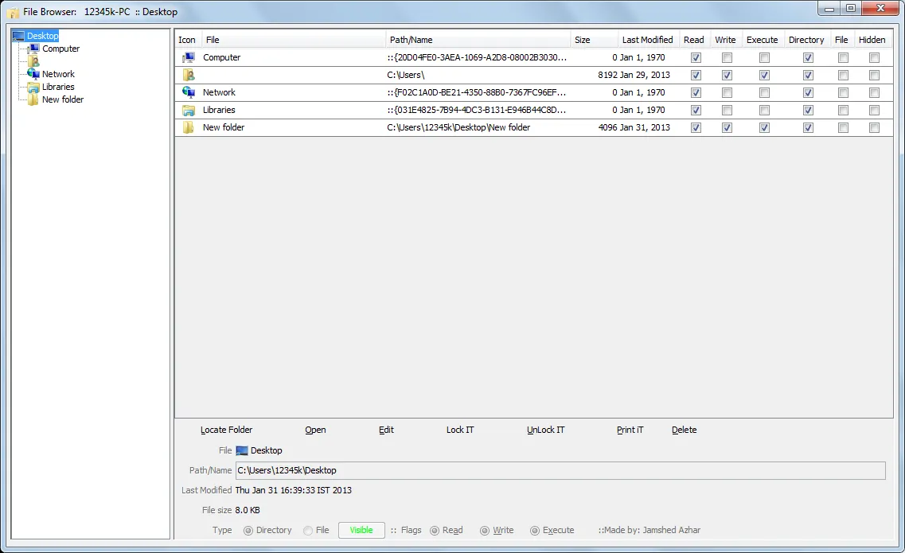Select Desktop in the folder tree

(x=43, y=36)
